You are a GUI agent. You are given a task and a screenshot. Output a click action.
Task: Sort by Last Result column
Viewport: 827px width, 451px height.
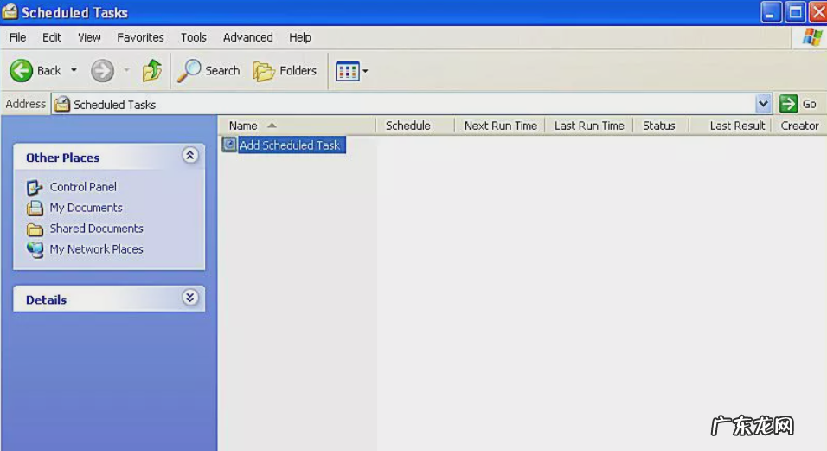pyautogui.click(x=730, y=126)
